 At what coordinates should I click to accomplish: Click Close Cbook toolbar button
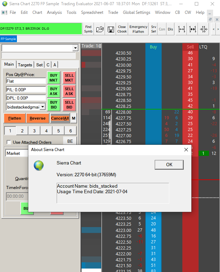(122, 29)
